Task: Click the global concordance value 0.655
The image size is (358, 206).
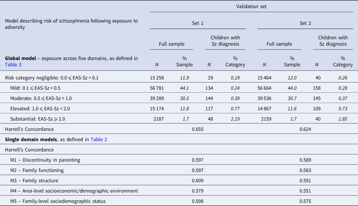Action: [198, 129]
